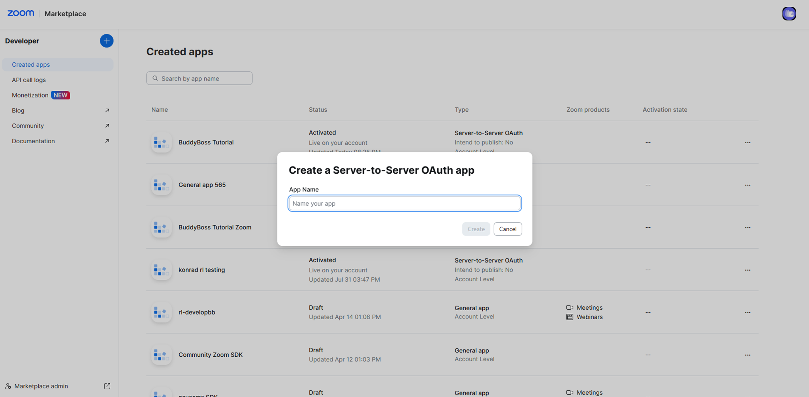Open more options for BuddyBoss Tutorial row

pos(747,142)
